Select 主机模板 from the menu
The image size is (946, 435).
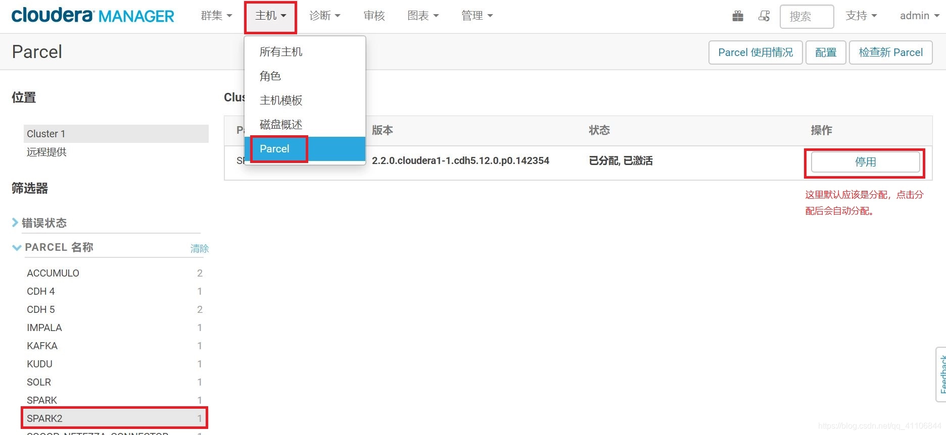(305, 100)
